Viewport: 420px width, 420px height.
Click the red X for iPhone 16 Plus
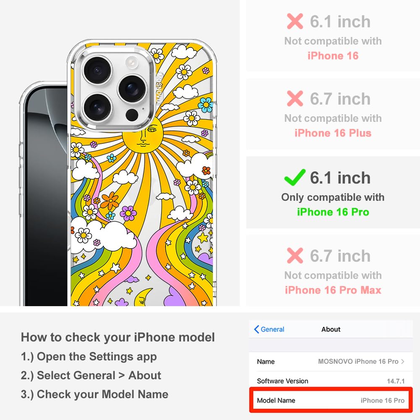click(295, 99)
